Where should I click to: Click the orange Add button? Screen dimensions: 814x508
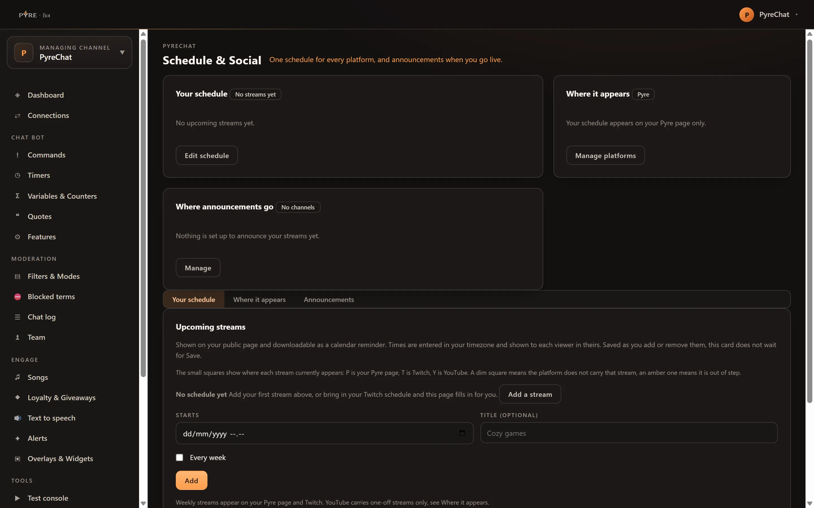coord(191,480)
